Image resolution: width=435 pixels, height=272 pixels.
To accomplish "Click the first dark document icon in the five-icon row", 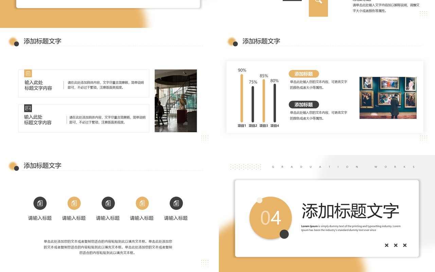I will point(40,203).
